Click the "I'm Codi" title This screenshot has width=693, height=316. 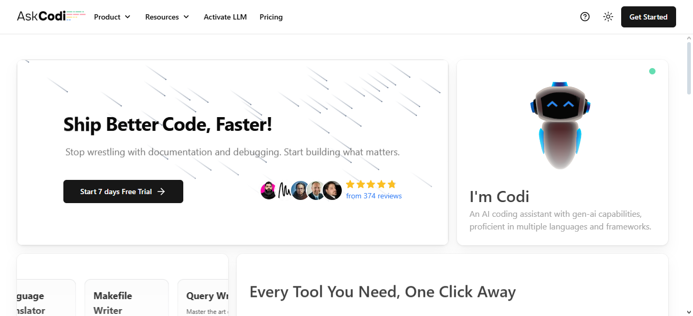coord(499,196)
